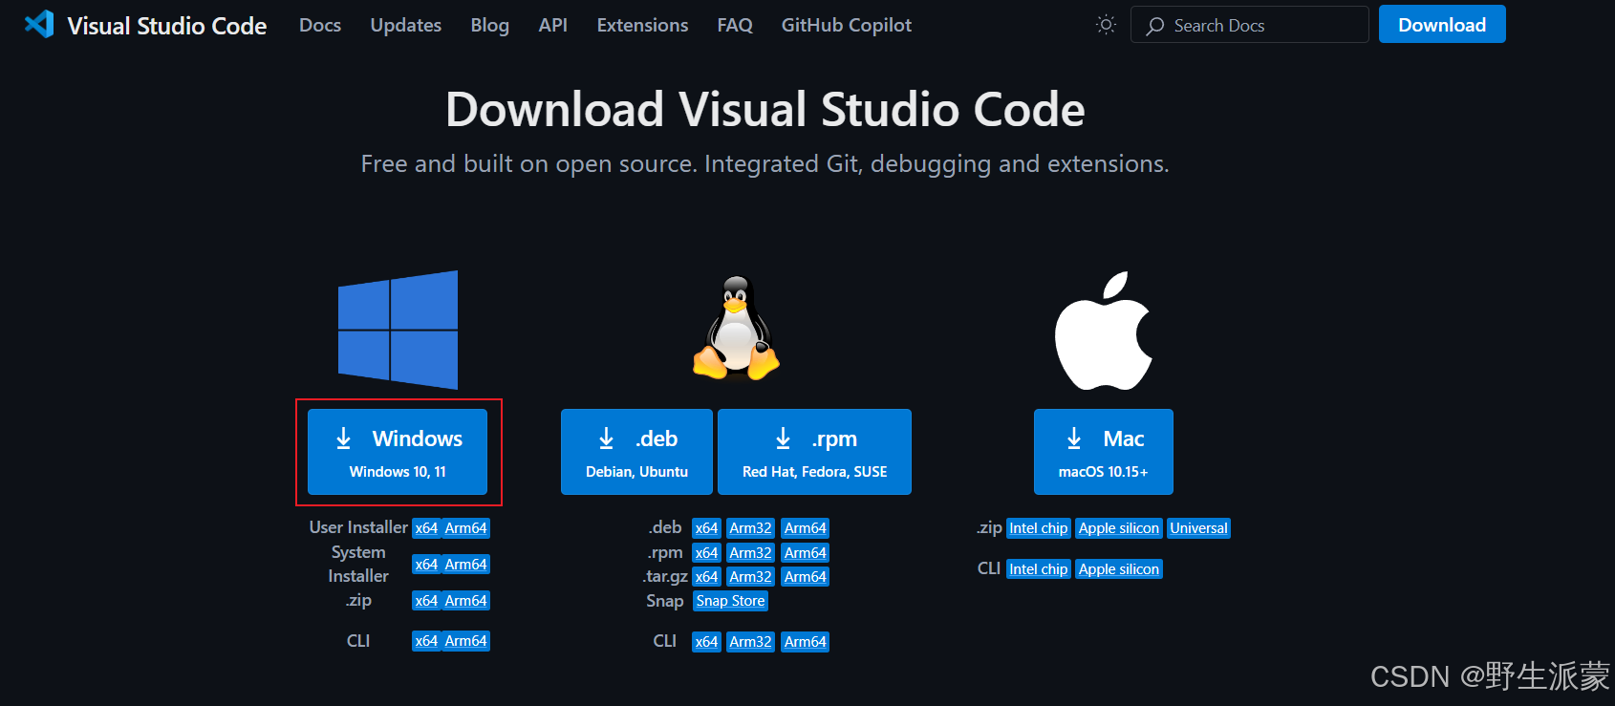Click the Visual Studio Code title text

click(167, 26)
